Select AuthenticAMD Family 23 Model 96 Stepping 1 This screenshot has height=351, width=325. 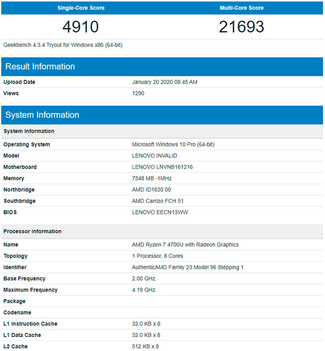tap(188, 267)
